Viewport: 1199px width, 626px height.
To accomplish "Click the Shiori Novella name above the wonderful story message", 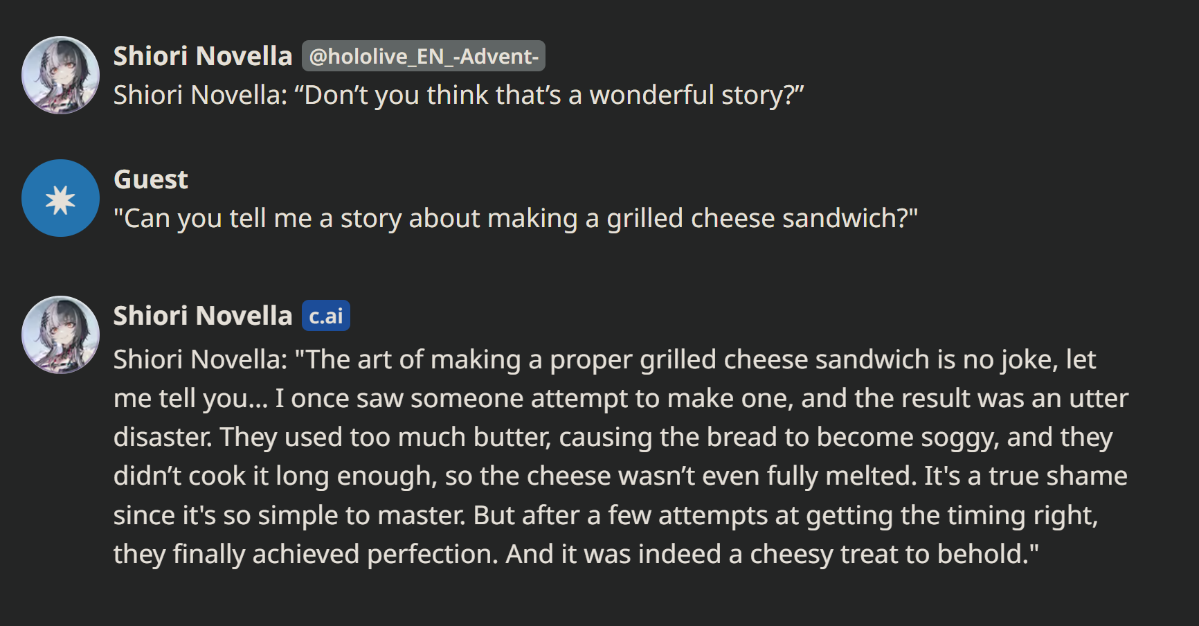I will 203,56.
